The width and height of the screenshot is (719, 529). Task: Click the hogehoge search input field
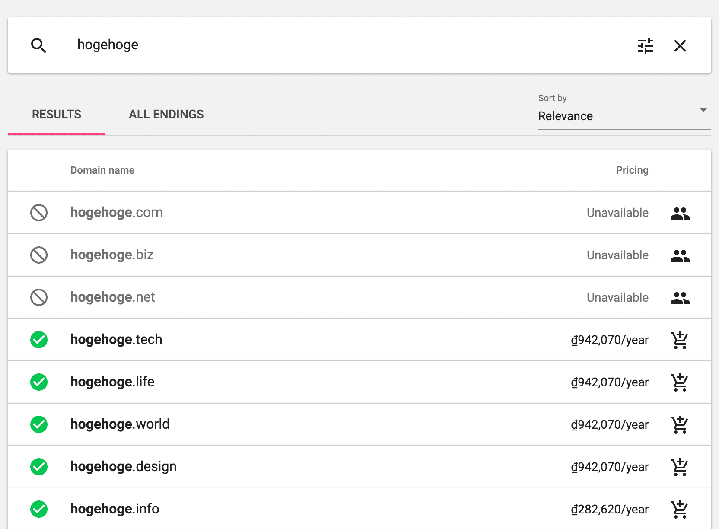pyautogui.click(x=346, y=45)
